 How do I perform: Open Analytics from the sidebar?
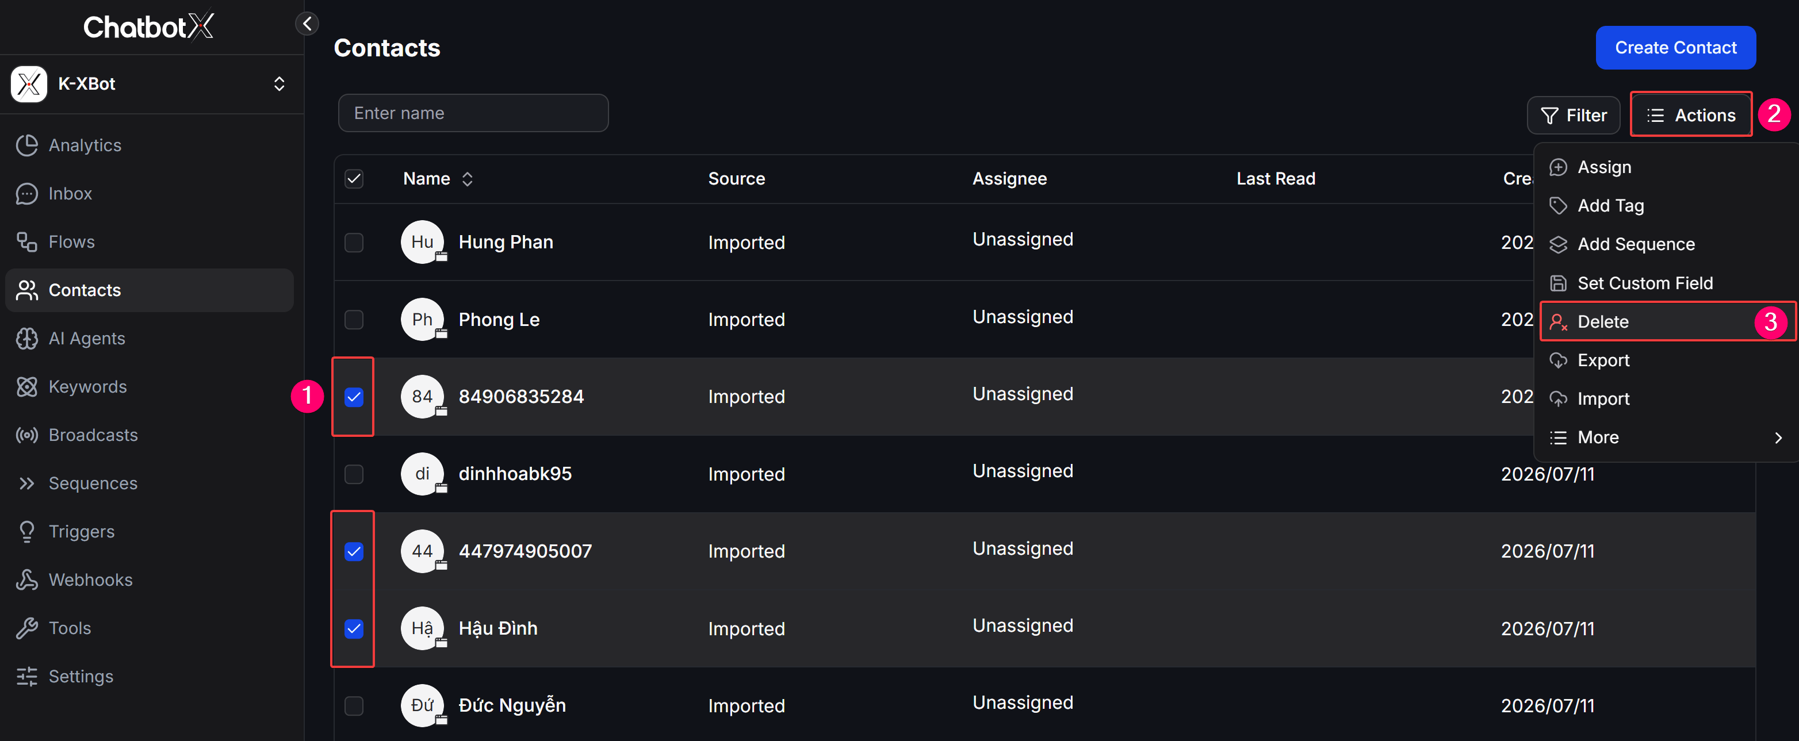tap(85, 145)
